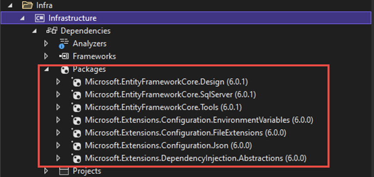Select Microsoft.Extensions.DependencyInjection.Abstractions package
374x177 pixels.
tap(195, 159)
